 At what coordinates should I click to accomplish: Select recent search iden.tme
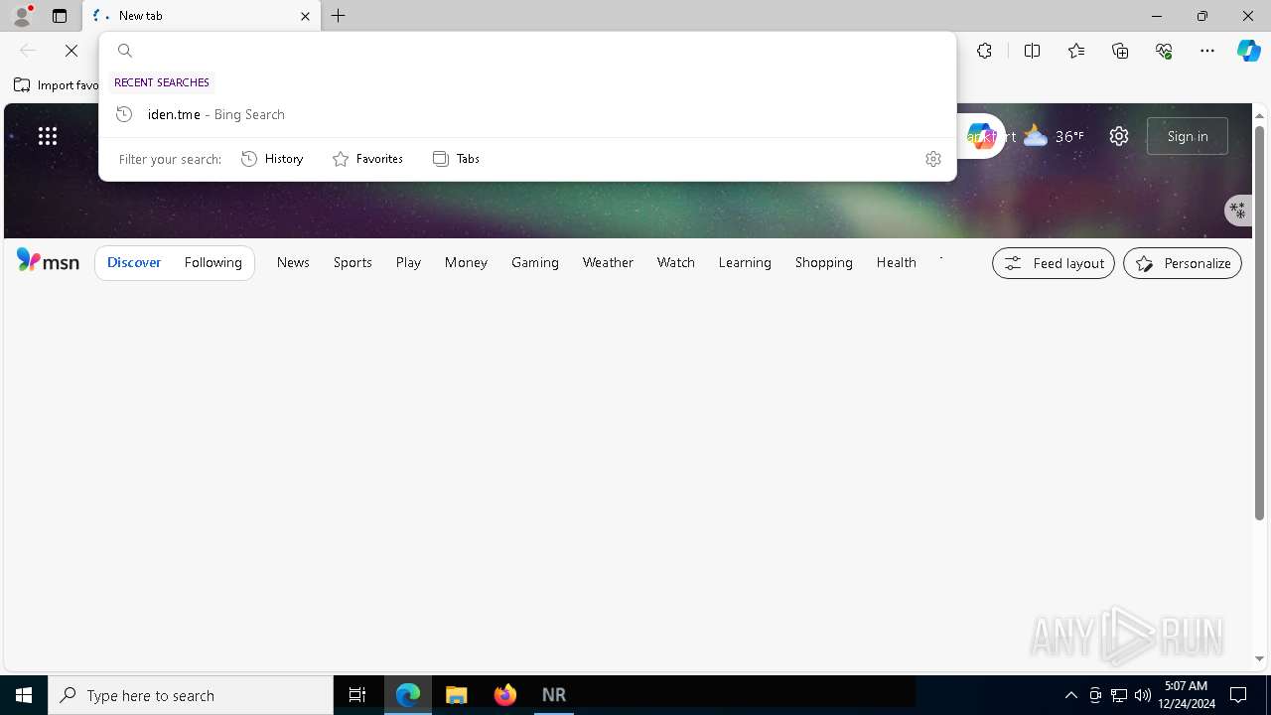[x=527, y=114]
